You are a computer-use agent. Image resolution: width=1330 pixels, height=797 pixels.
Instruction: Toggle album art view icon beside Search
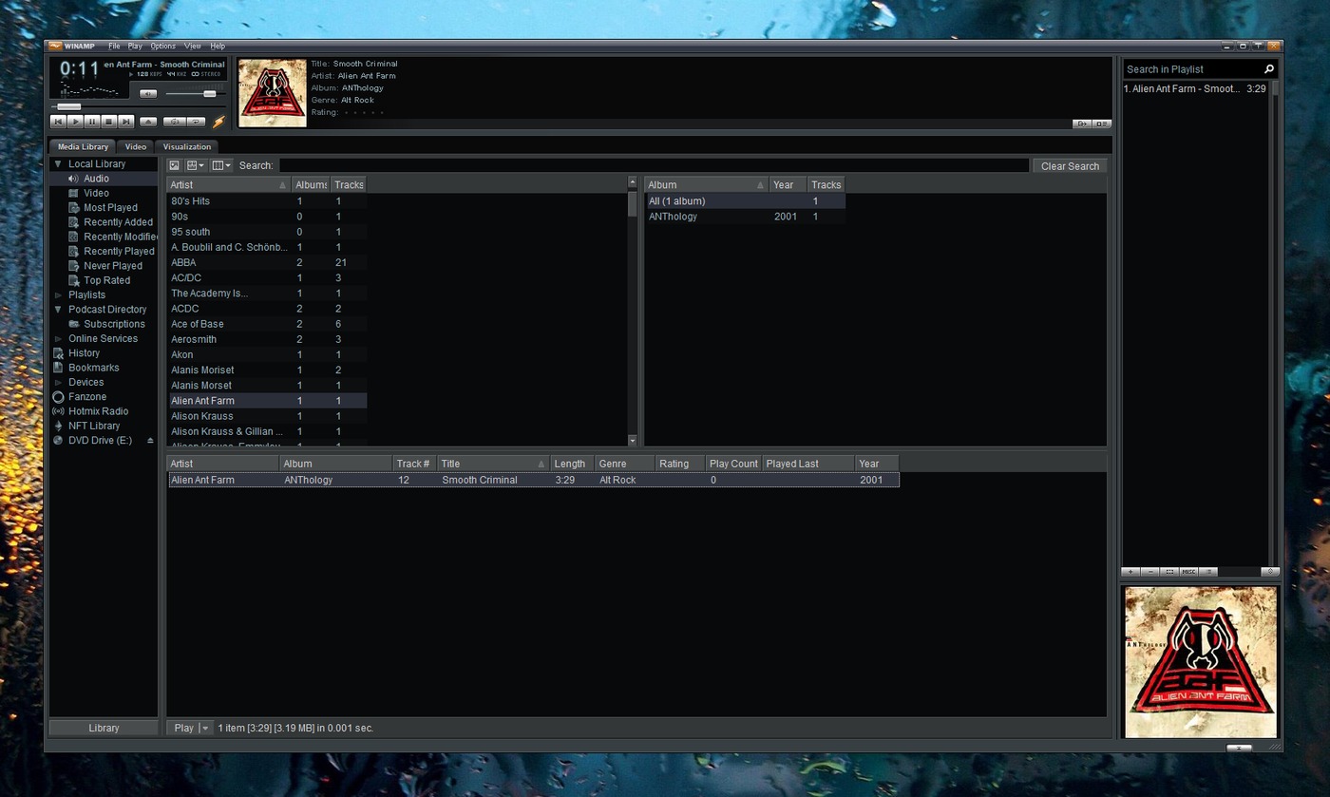coord(174,165)
